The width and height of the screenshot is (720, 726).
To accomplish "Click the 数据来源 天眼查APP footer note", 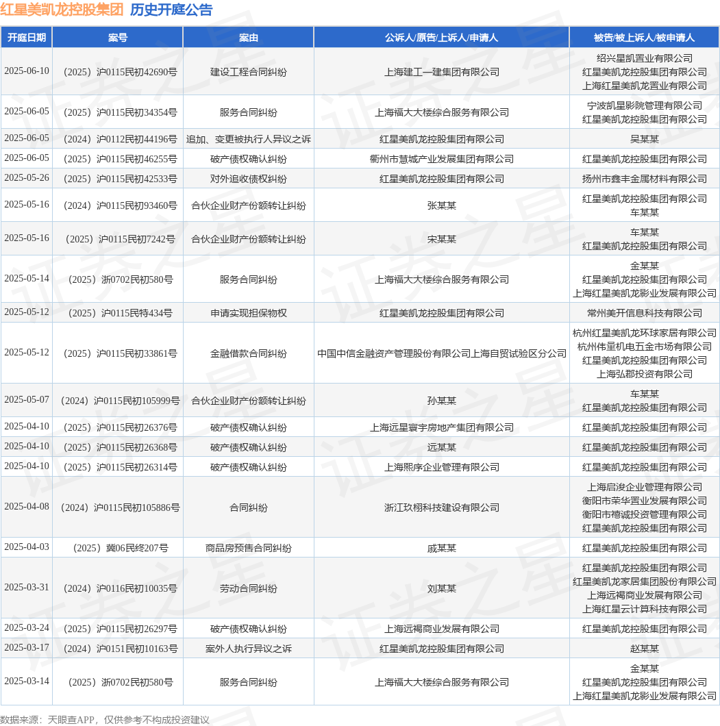I will pos(105,720).
